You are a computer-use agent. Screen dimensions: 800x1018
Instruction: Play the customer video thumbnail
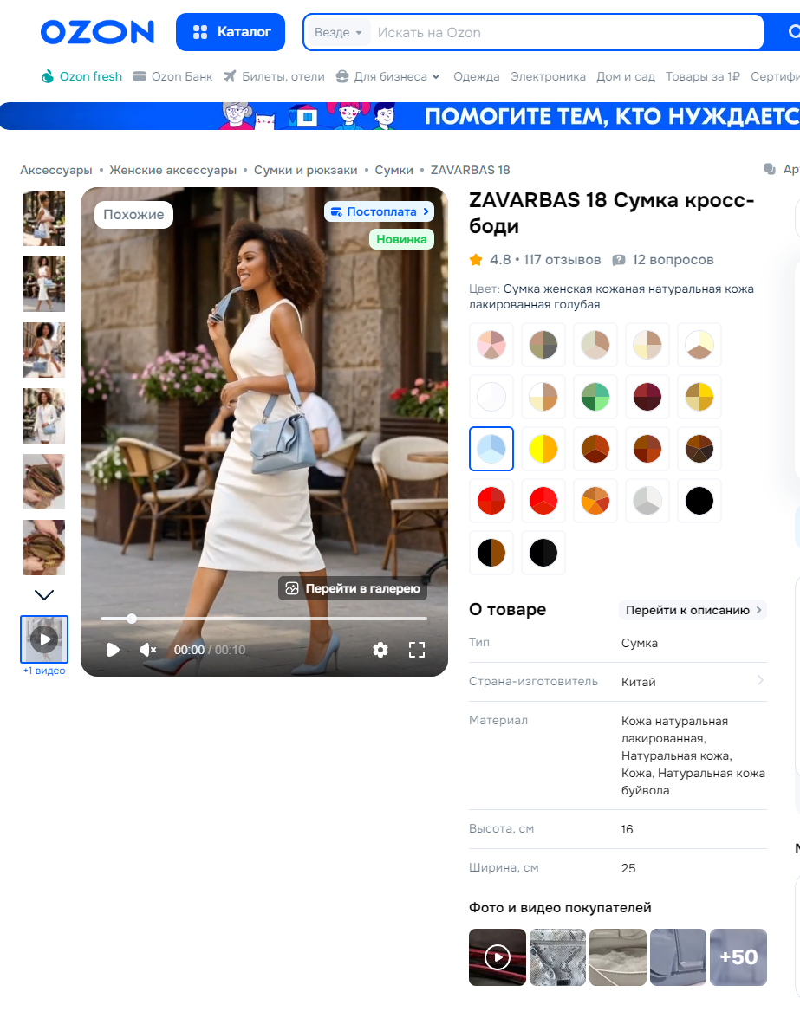tap(498, 957)
